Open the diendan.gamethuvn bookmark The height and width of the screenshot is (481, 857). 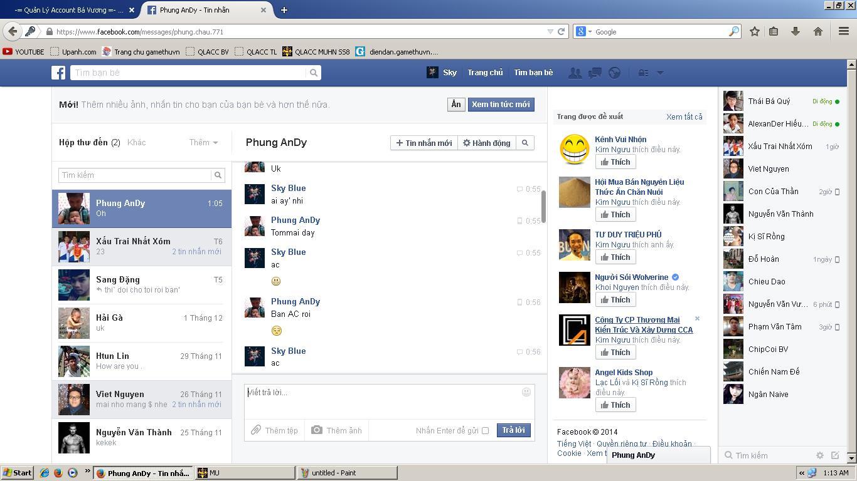397,52
